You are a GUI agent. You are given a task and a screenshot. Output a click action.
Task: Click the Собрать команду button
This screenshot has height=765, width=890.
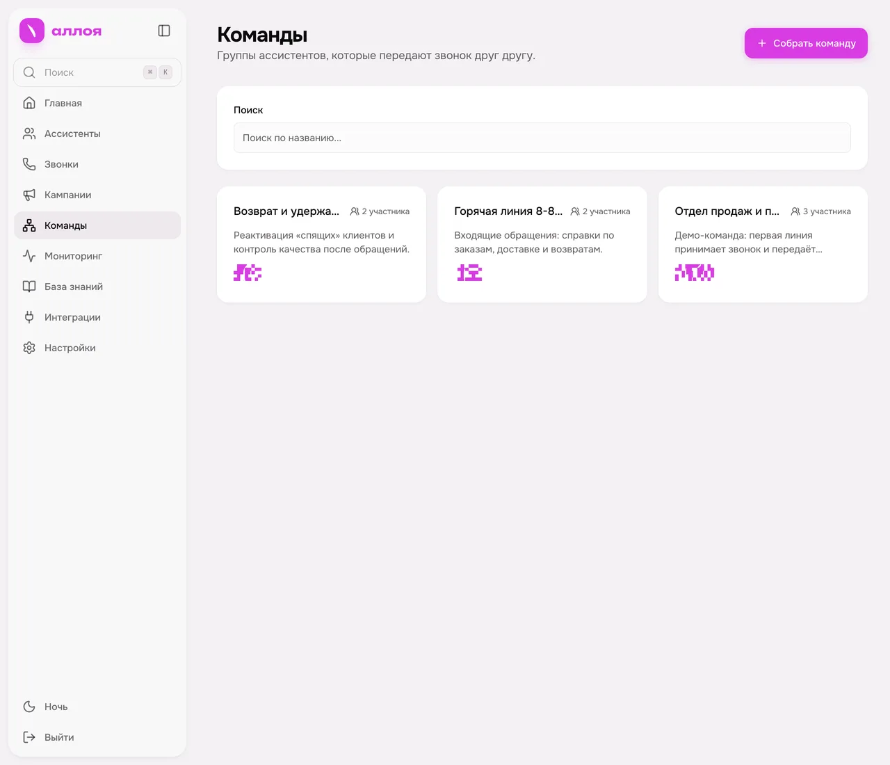point(806,43)
